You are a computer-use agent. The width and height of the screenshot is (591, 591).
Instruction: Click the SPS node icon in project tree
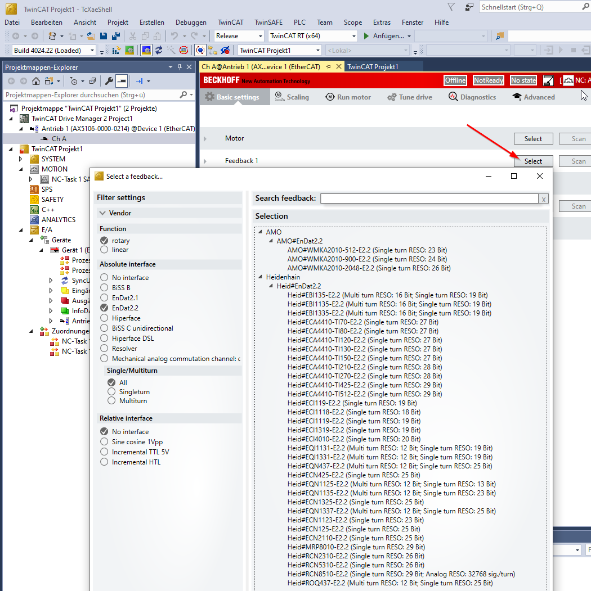tap(35, 190)
